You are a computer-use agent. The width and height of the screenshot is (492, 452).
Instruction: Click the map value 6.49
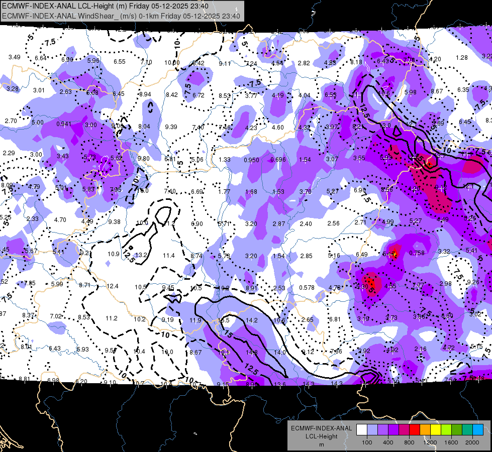361,255
